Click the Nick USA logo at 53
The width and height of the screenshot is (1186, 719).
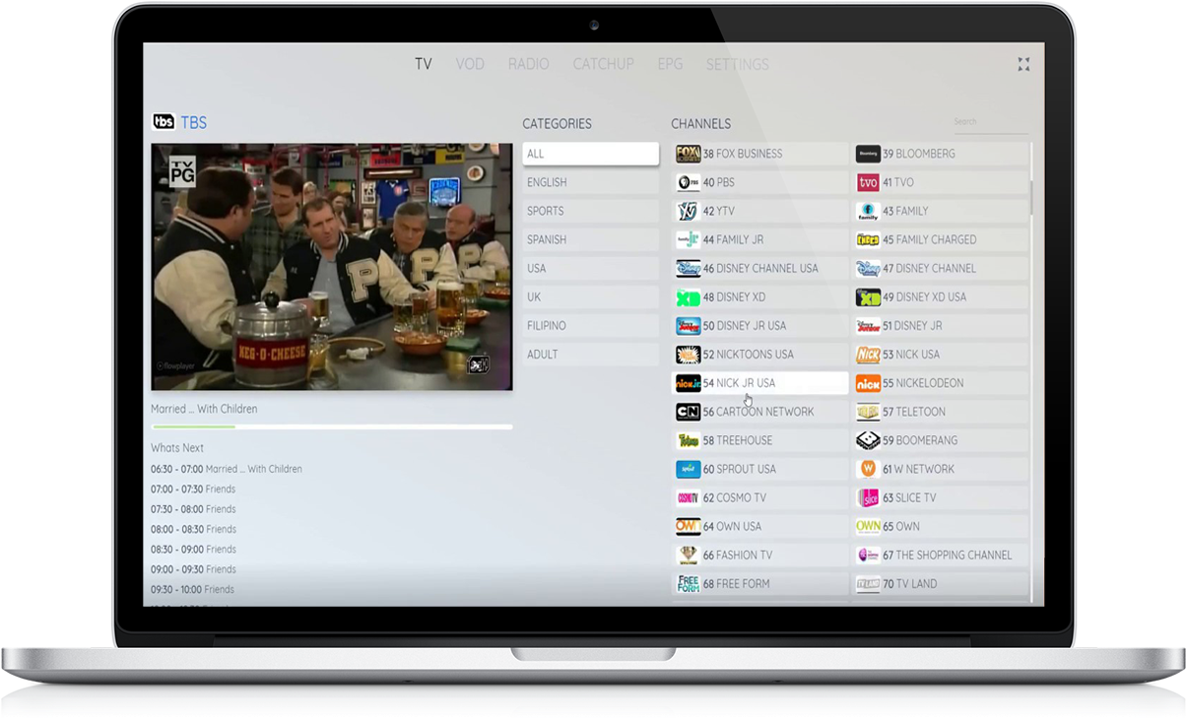coord(868,354)
